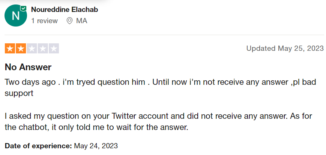
Task: Click the third grey star
Action: click(x=32, y=49)
